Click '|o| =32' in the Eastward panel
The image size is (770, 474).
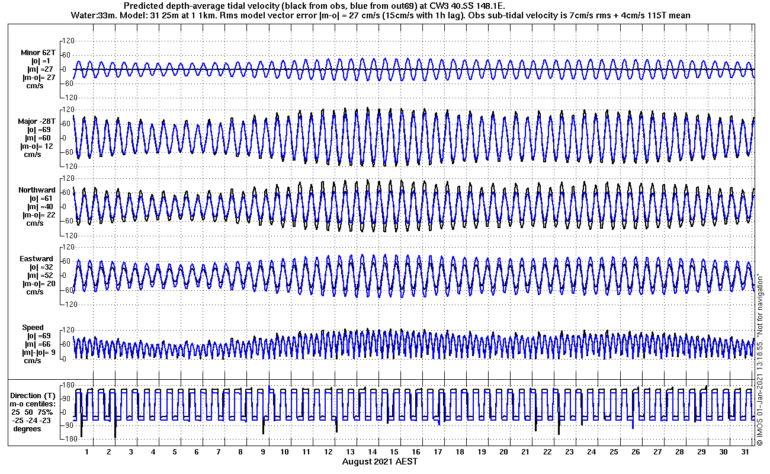click(42, 267)
